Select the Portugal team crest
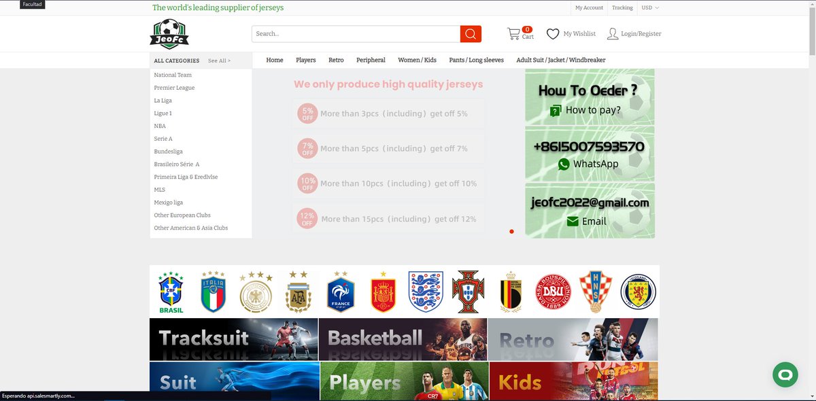 click(x=469, y=292)
